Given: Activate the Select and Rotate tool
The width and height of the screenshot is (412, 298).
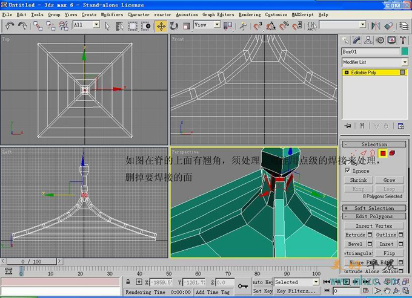Looking at the screenshot, I should pos(174,25).
